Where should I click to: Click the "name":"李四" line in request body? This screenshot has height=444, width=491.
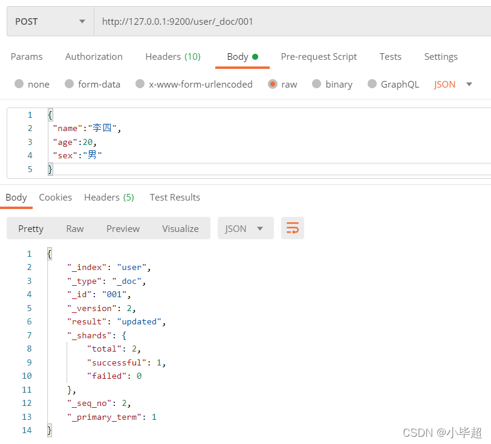(x=86, y=128)
